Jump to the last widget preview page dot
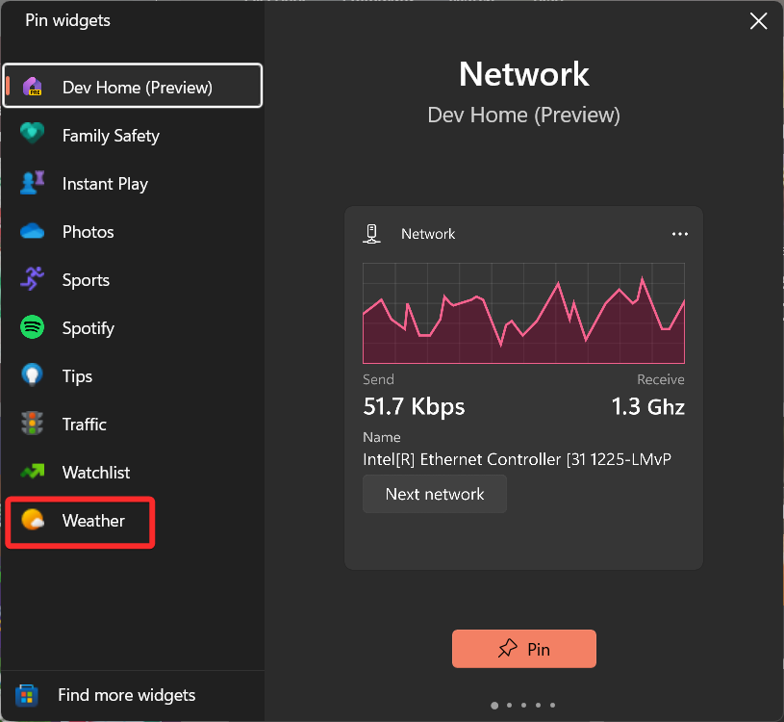 (x=552, y=706)
